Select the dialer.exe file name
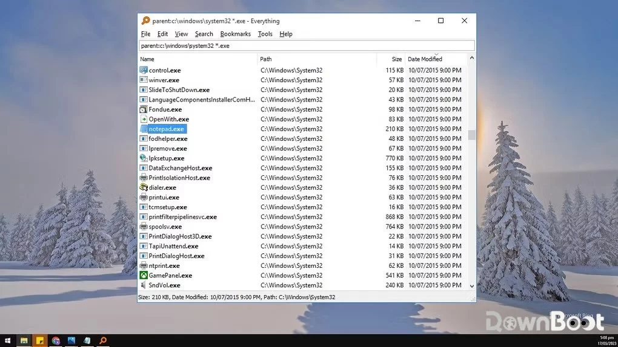The width and height of the screenshot is (618, 347). pyautogui.click(x=162, y=187)
